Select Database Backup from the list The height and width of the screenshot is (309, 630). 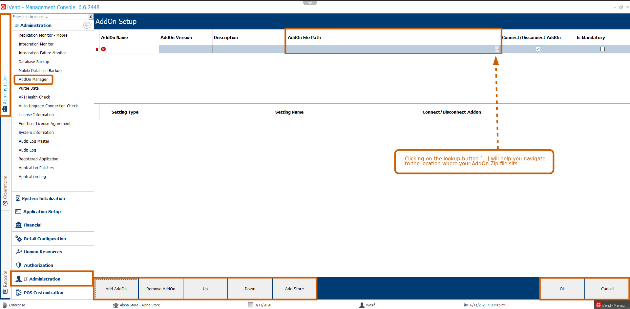tap(34, 62)
